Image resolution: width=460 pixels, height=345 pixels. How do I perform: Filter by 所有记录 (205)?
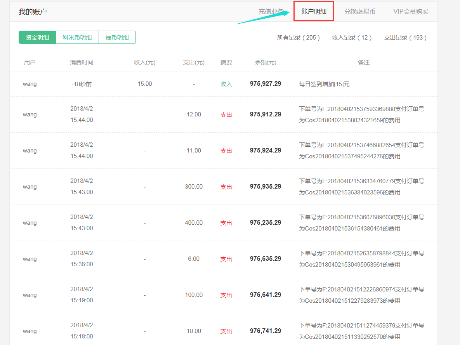(x=298, y=37)
